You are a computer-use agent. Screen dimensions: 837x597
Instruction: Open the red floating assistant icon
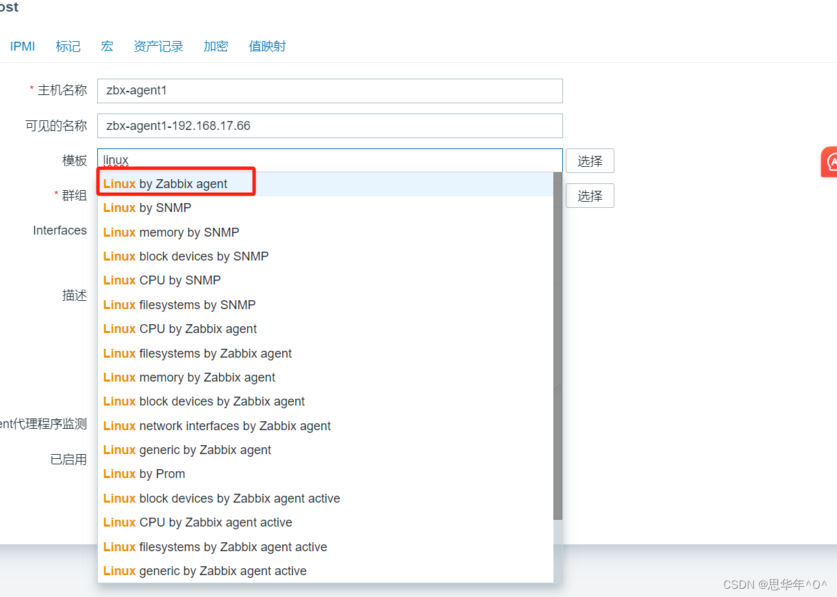coord(829,162)
